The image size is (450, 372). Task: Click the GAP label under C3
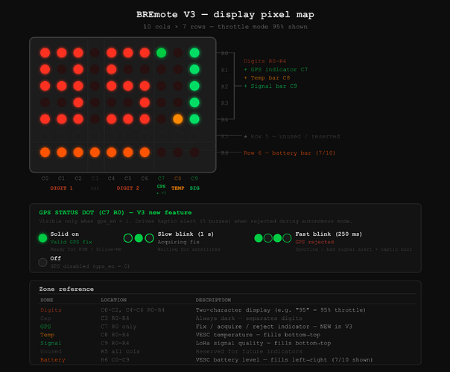click(95, 188)
